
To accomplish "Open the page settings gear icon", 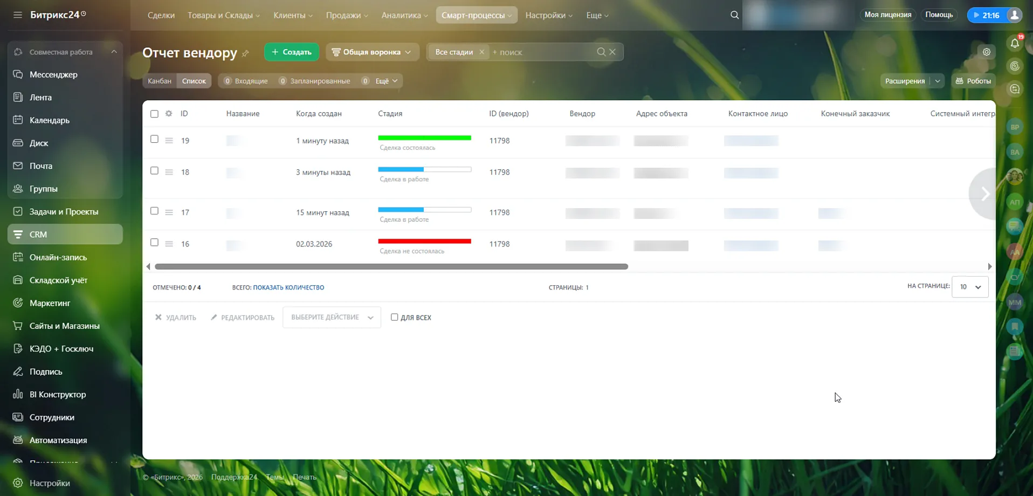I will pyautogui.click(x=986, y=52).
